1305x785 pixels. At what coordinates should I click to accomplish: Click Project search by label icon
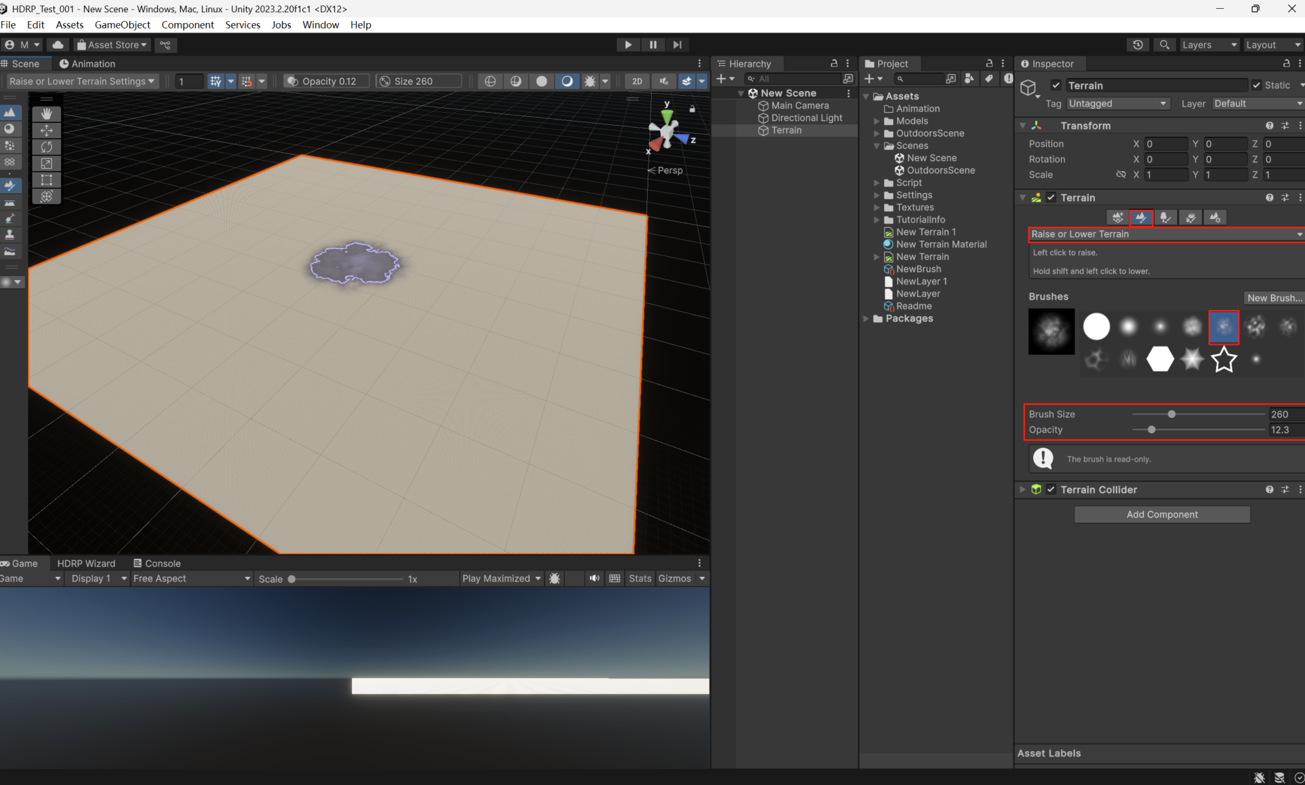pos(989,79)
